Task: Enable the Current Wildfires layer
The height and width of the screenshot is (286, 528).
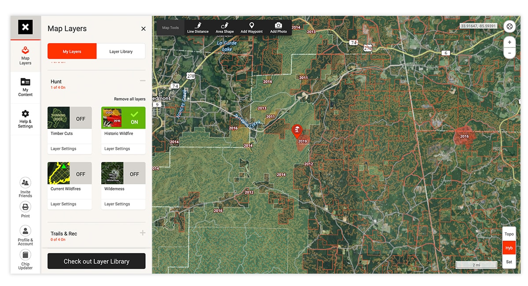Action: (81, 174)
